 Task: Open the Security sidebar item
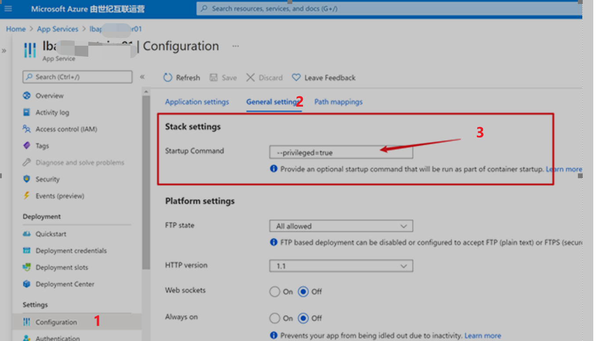[47, 179]
